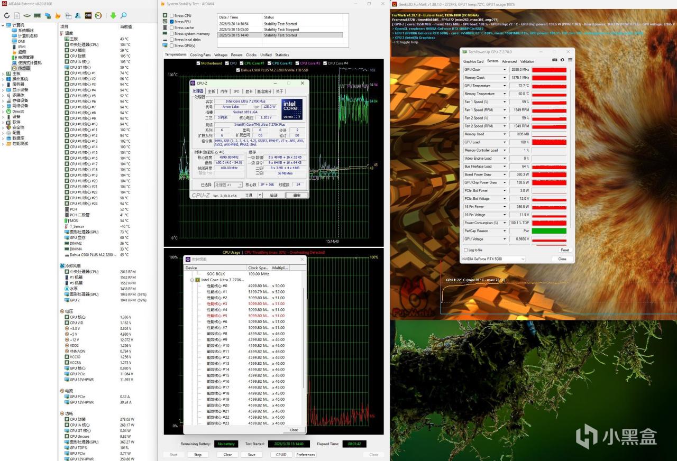The width and height of the screenshot is (677, 461).
Task: Click the Clear button in stability test
Action: pos(227,455)
